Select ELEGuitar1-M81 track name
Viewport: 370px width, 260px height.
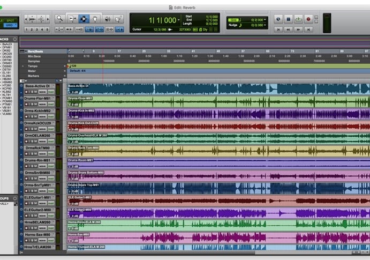click(37, 197)
